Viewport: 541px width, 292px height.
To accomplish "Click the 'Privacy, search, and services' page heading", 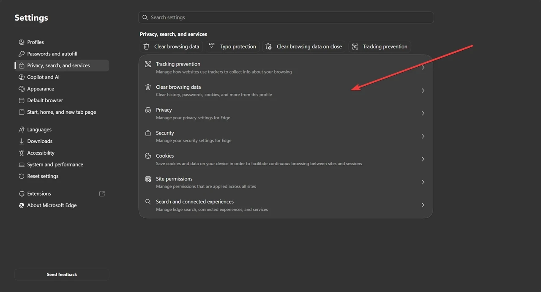I will [x=173, y=34].
